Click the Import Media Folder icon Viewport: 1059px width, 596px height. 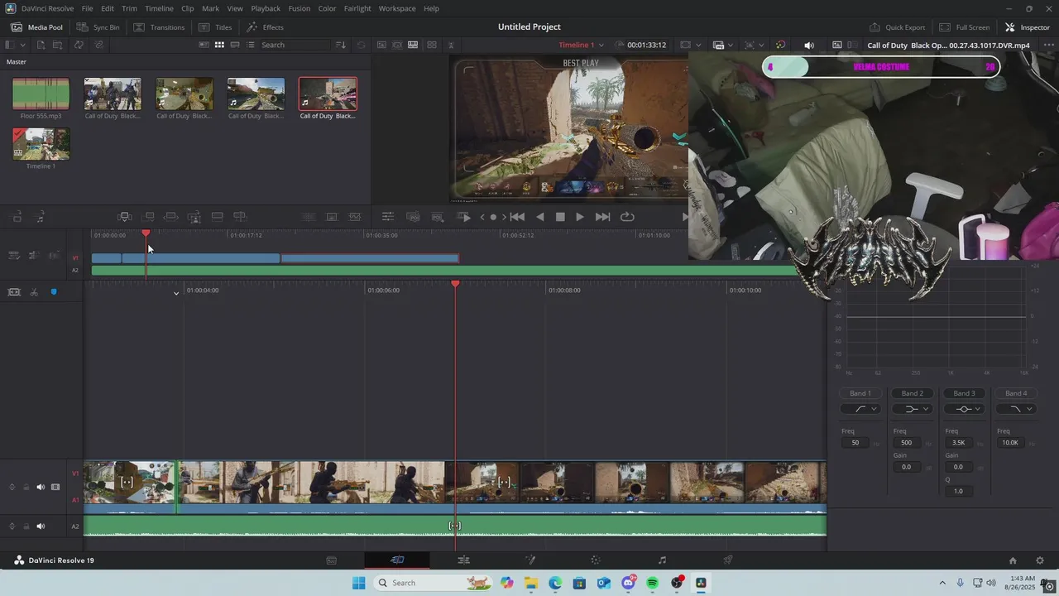tap(60, 45)
